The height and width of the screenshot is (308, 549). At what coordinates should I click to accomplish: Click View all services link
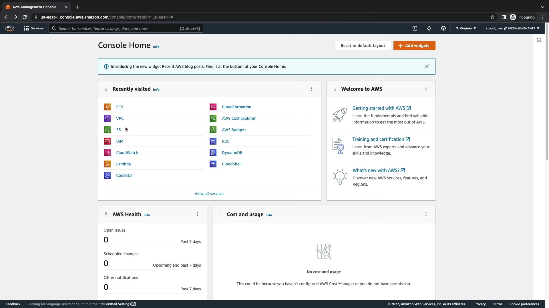(209, 194)
